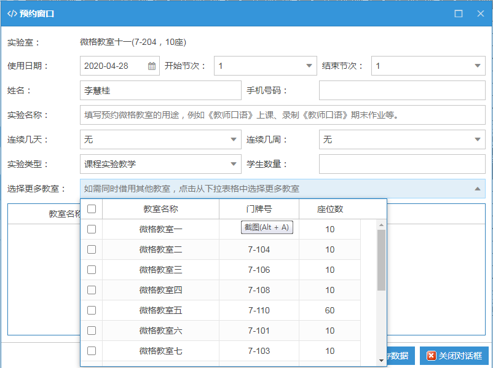
Task: Click the scrollbar down arrow in classroom list
Action: coord(381,359)
